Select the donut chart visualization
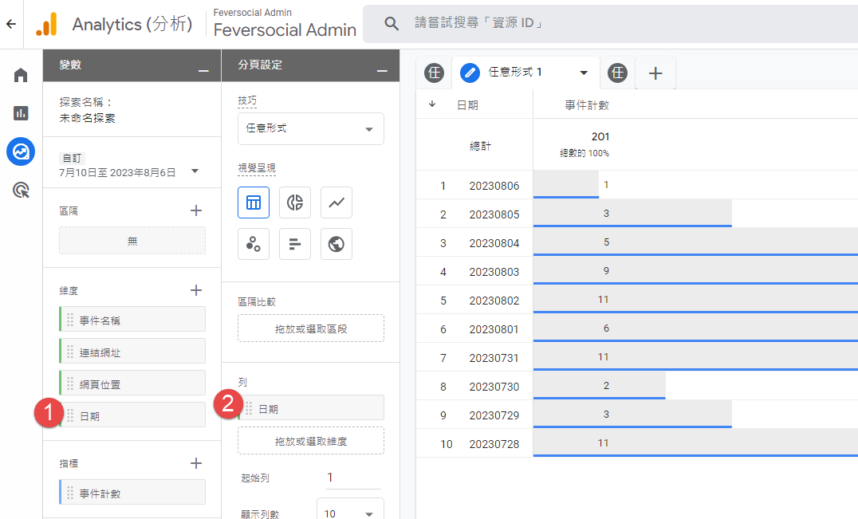 (x=295, y=202)
